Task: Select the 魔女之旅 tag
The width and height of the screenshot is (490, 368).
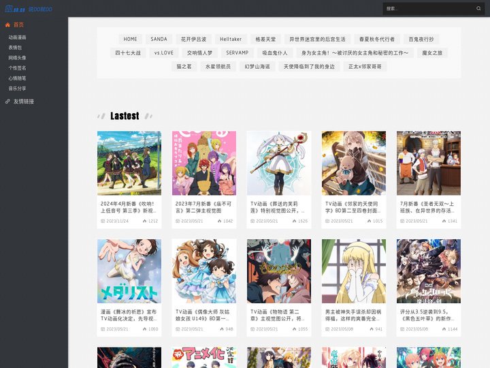Action: click(432, 53)
